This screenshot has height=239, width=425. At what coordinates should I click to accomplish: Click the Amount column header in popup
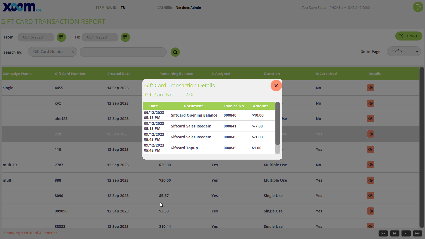point(260,106)
